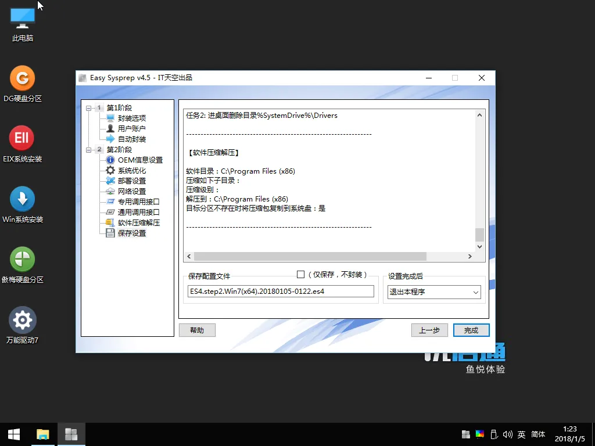Click the 专用调用接口 icon
The width and height of the screenshot is (595, 446).
(x=110, y=202)
